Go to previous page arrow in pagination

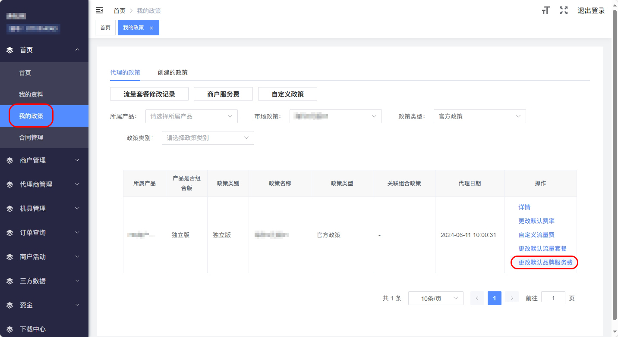(477, 298)
